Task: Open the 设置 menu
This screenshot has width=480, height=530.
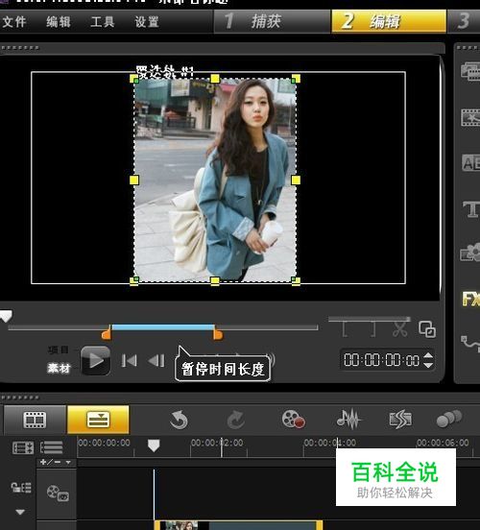Action: [147, 22]
